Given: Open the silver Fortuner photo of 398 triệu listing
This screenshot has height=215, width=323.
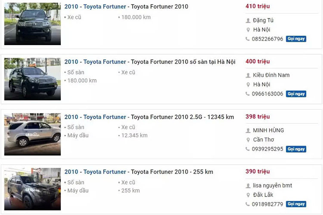Looking at the screenshot, I should click(x=33, y=134).
